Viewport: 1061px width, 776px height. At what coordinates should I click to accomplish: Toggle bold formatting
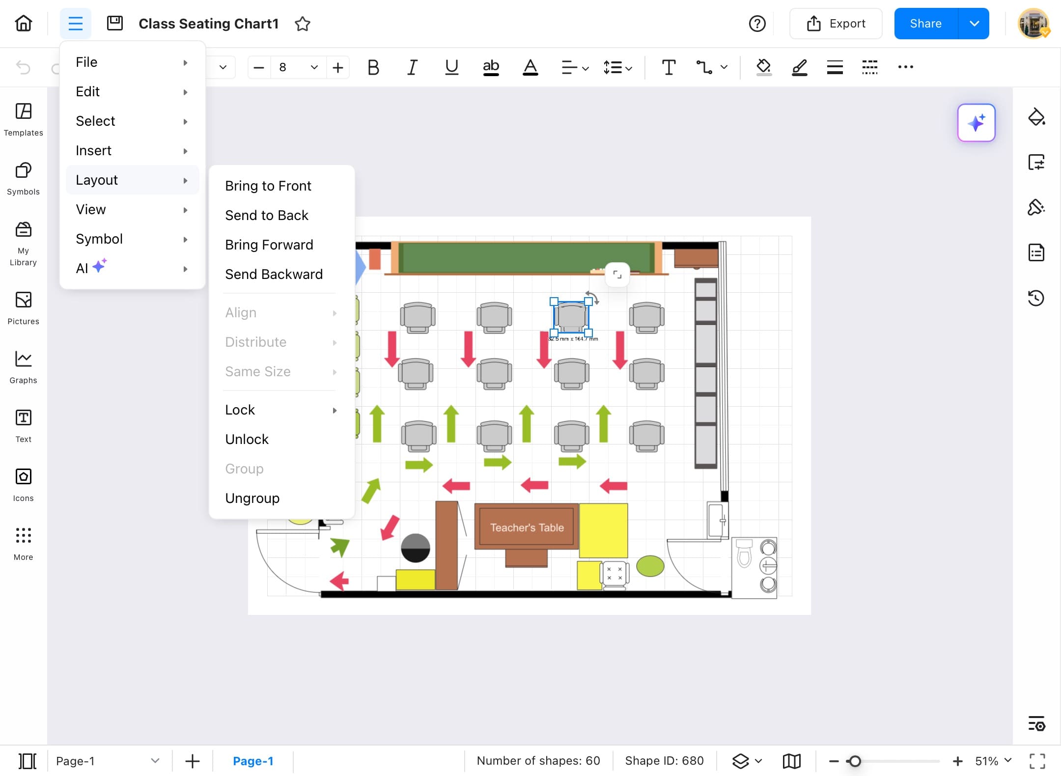tap(373, 67)
